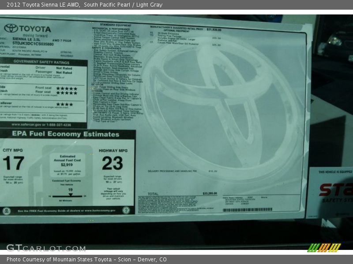The width and height of the screenshot is (353, 264).
Task: Click the Photo Courtesy of Mountain States caption
Action: coord(86,260)
